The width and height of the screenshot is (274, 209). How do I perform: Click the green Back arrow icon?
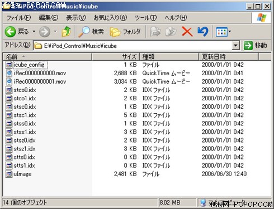pyautogui.click(x=10, y=32)
